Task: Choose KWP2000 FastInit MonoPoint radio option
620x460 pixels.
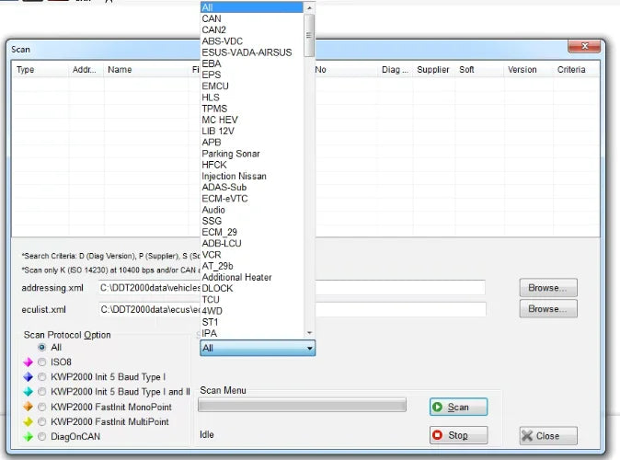Action: coord(42,407)
